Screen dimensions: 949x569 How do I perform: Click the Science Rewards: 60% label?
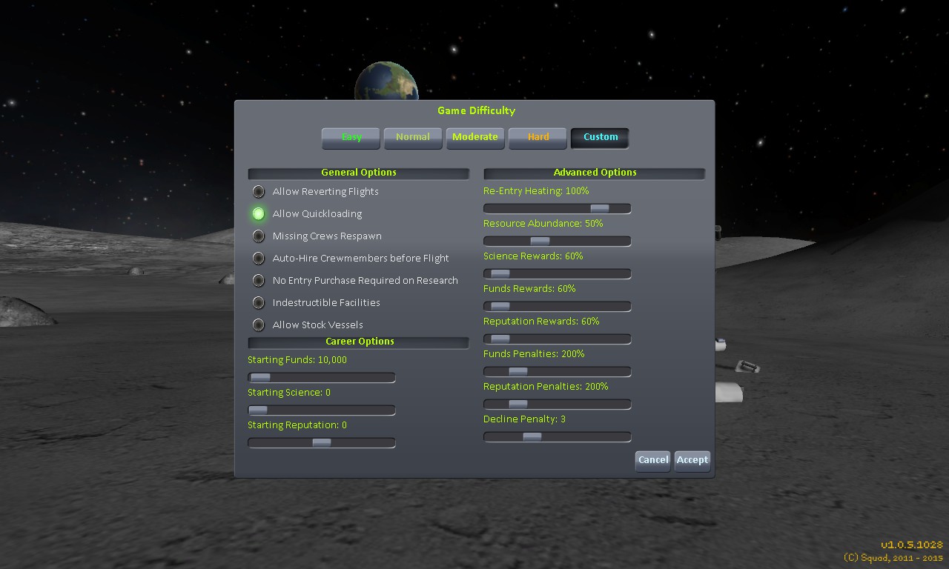[533, 256]
